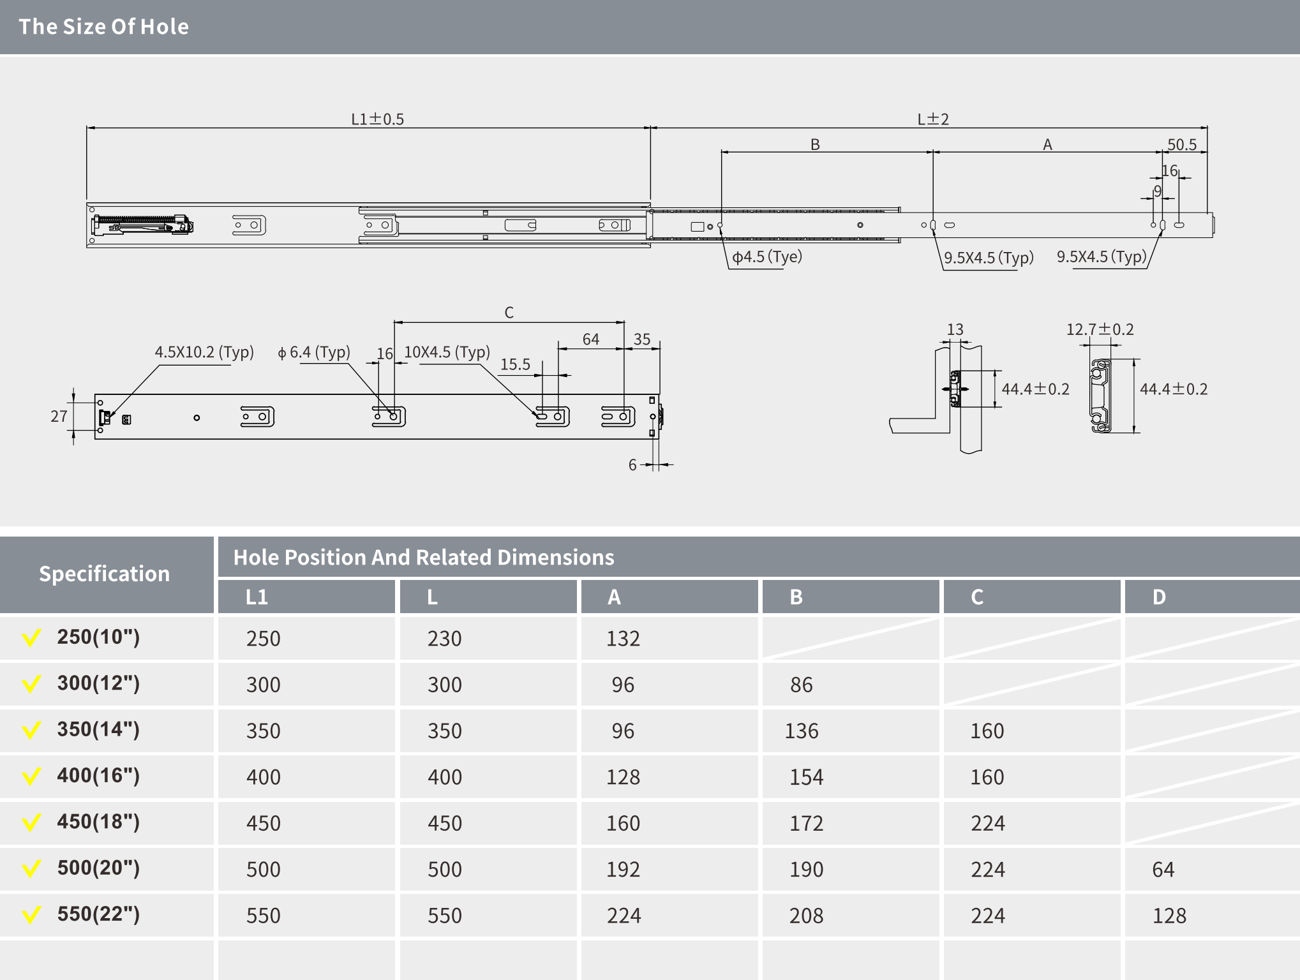This screenshot has width=1300, height=980.
Task: Click the "64" dimension above the lower rail
Action: tap(591, 339)
